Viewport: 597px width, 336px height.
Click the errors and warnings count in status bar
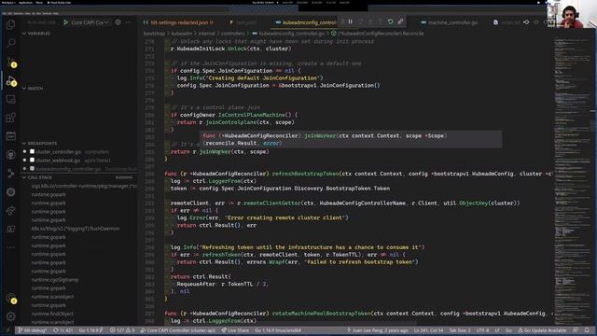[x=122, y=330]
